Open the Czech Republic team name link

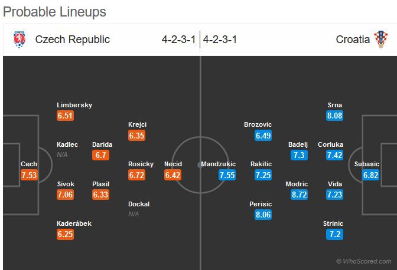pos(72,39)
